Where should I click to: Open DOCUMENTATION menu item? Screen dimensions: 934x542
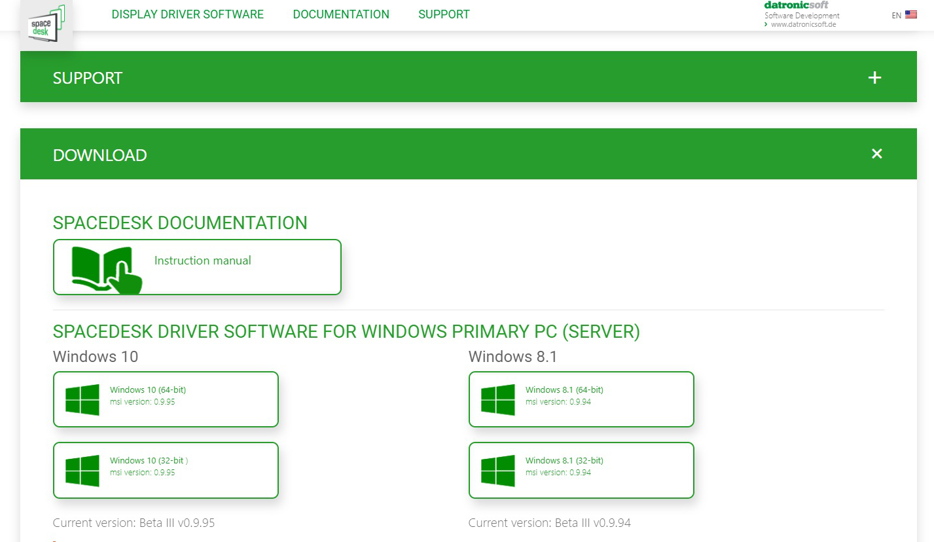(341, 14)
